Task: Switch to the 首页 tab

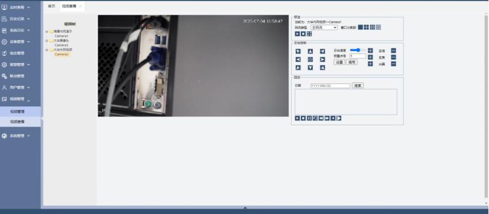Action: pos(51,6)
